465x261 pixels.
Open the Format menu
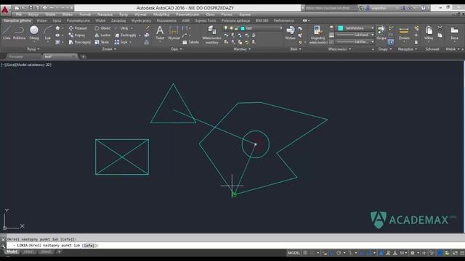(85, 14)
